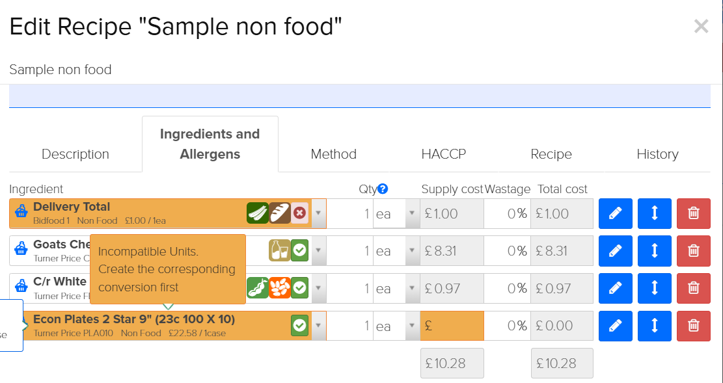Delete the Goats Cheese ingredient with trash button
This screenshot has height=383, width=723.
(x=693, y=250)
